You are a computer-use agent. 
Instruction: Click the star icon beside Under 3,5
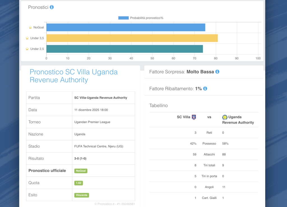27,38
